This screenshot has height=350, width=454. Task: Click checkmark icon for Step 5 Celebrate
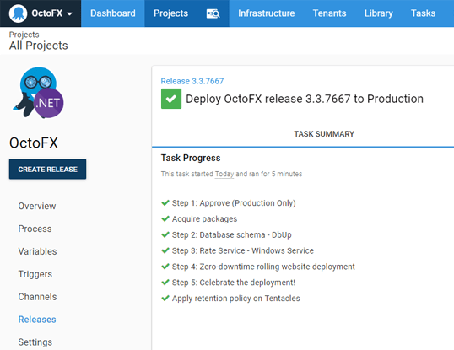coord(165,283)
